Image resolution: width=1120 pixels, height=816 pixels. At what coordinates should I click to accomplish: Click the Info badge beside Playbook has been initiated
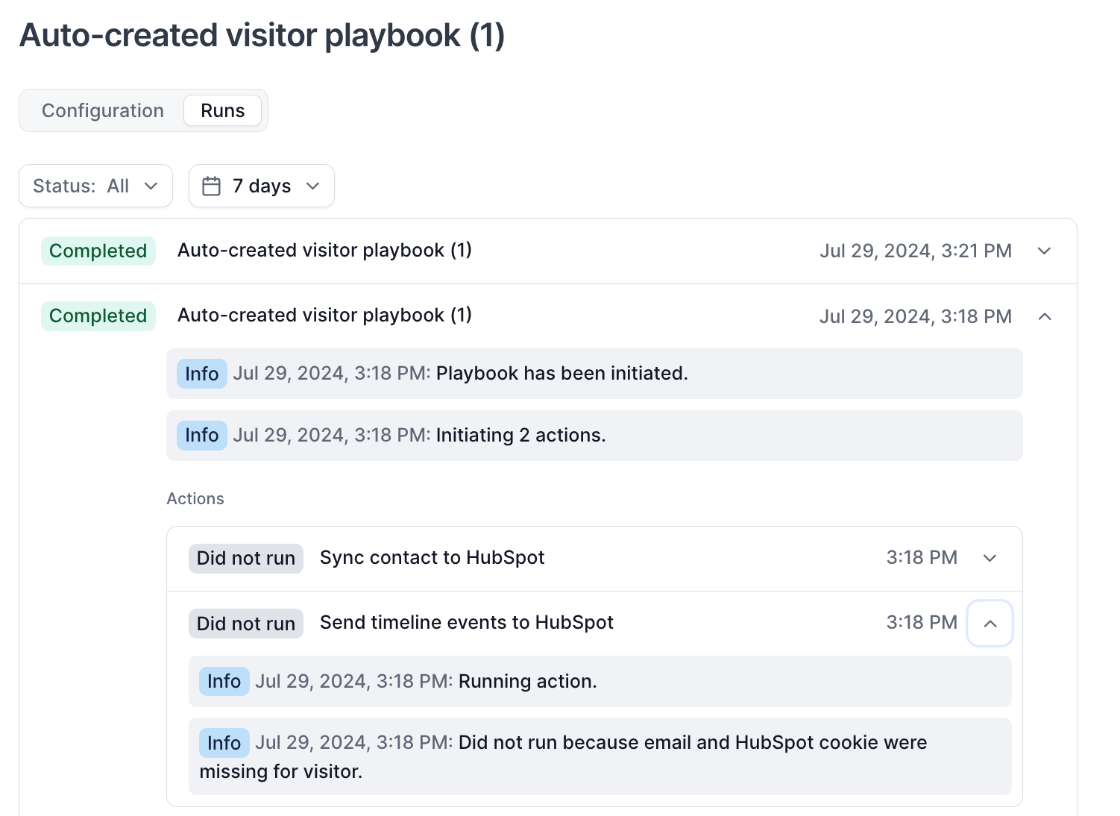(x=201, y=374)
